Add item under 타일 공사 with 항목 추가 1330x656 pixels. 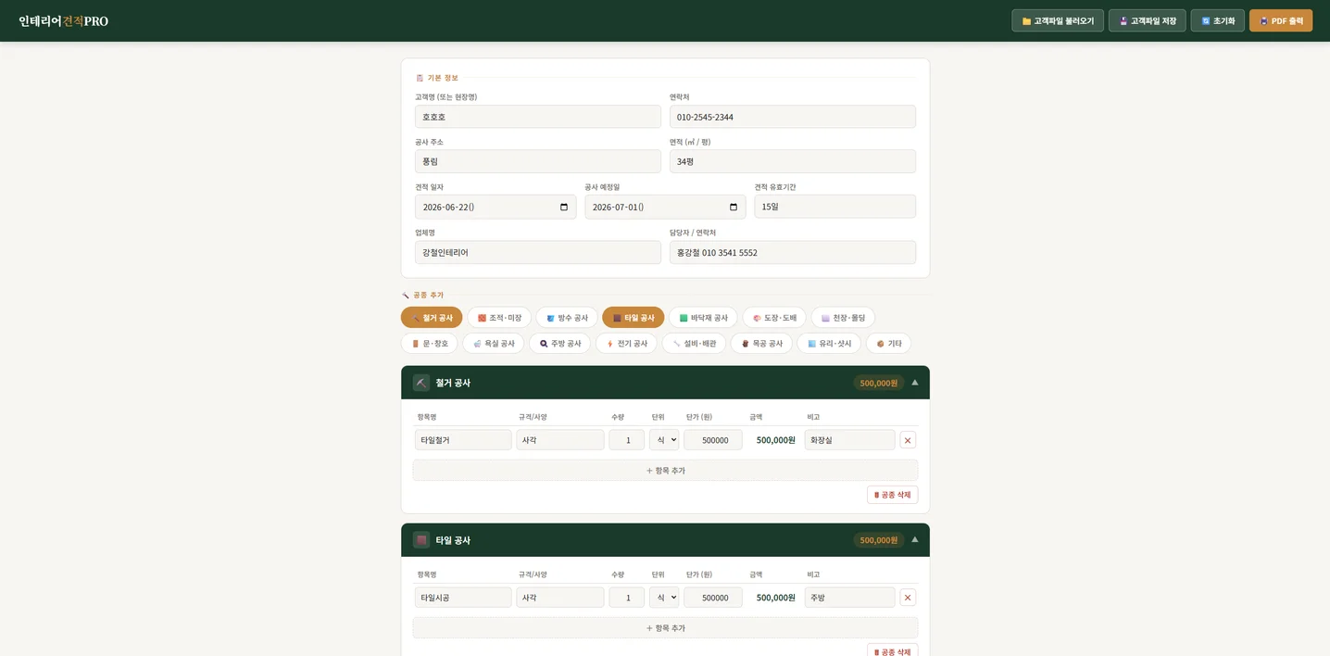(x=665, y=628)
